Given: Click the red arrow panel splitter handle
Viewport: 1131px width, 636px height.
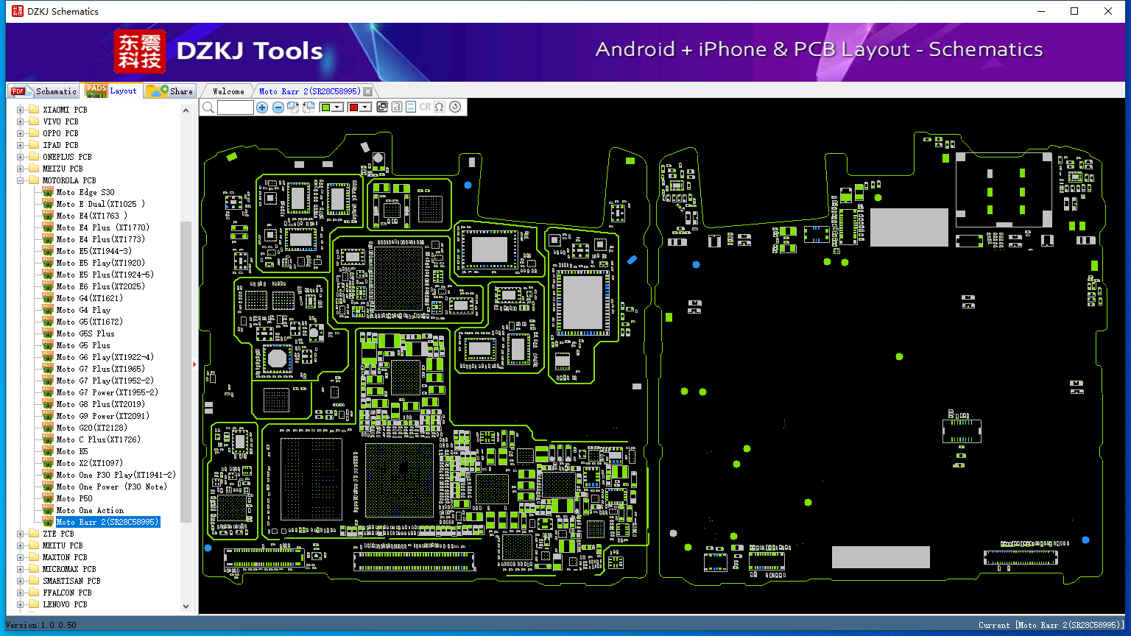Looking at the screenshot, I should [194, 364].
